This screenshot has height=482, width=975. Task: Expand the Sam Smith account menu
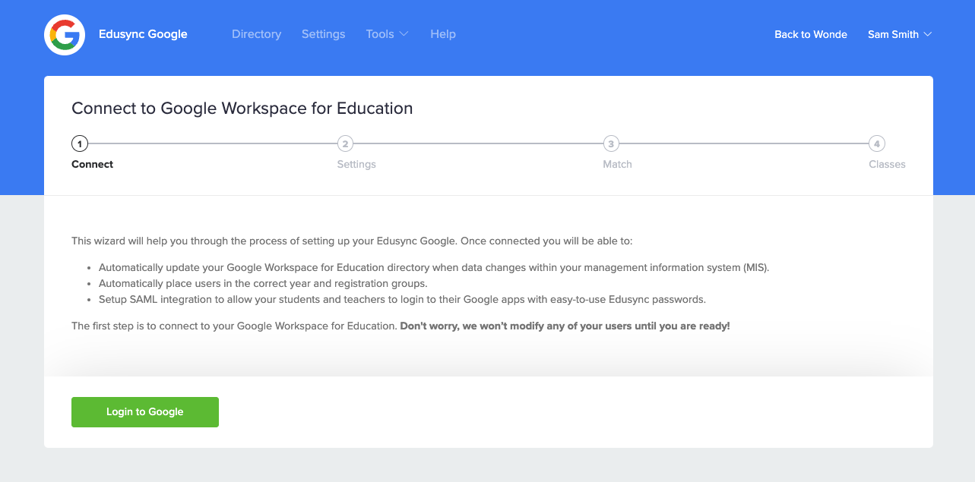click(900, 34)
